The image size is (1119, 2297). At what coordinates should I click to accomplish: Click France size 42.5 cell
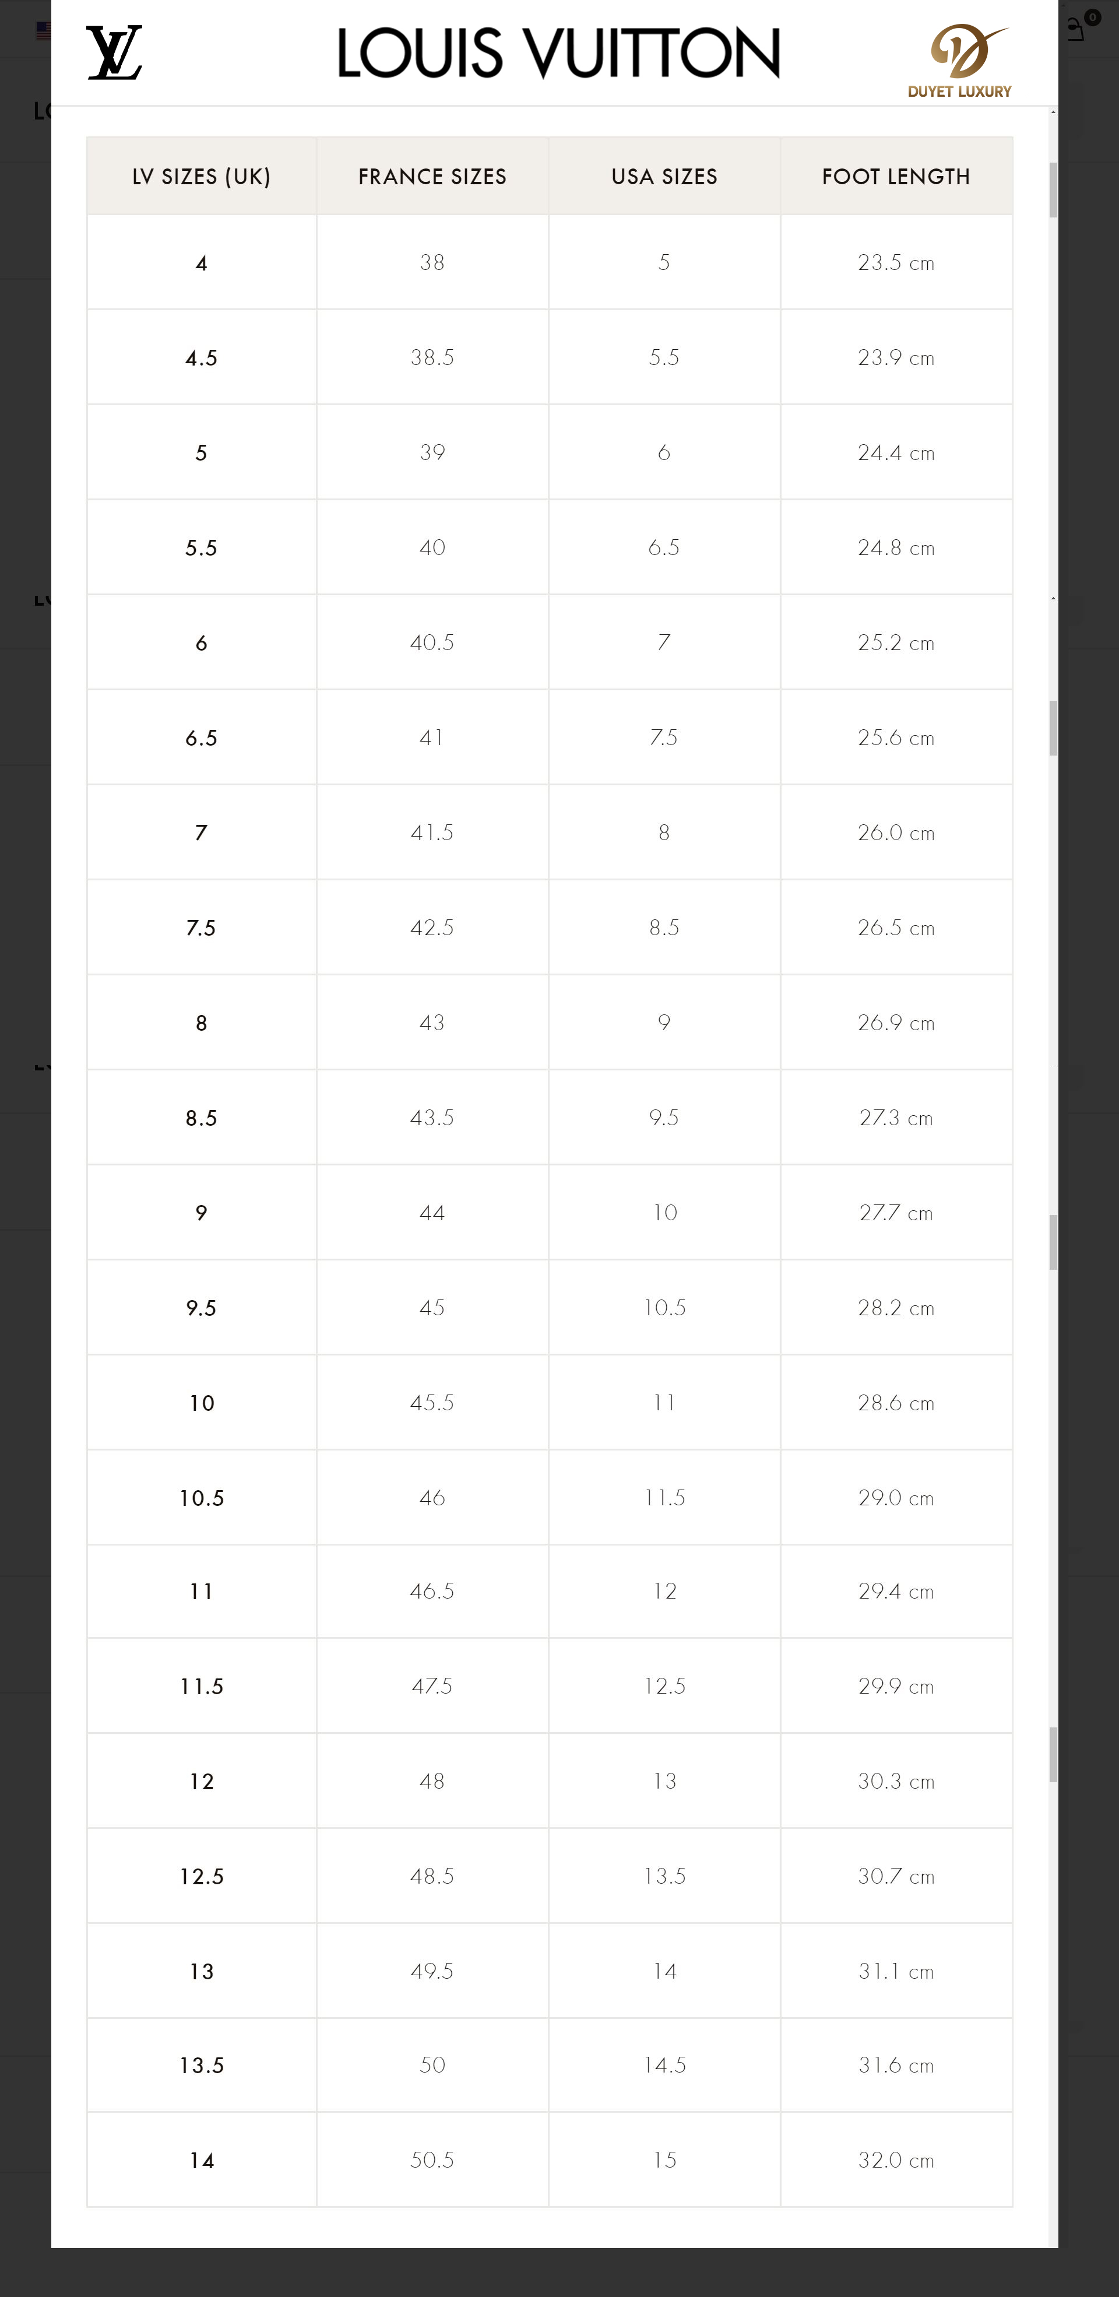tap(432, 928)
